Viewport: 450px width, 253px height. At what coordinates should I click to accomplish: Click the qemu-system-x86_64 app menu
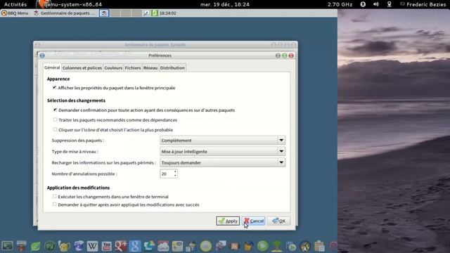(x=69, y=4)
